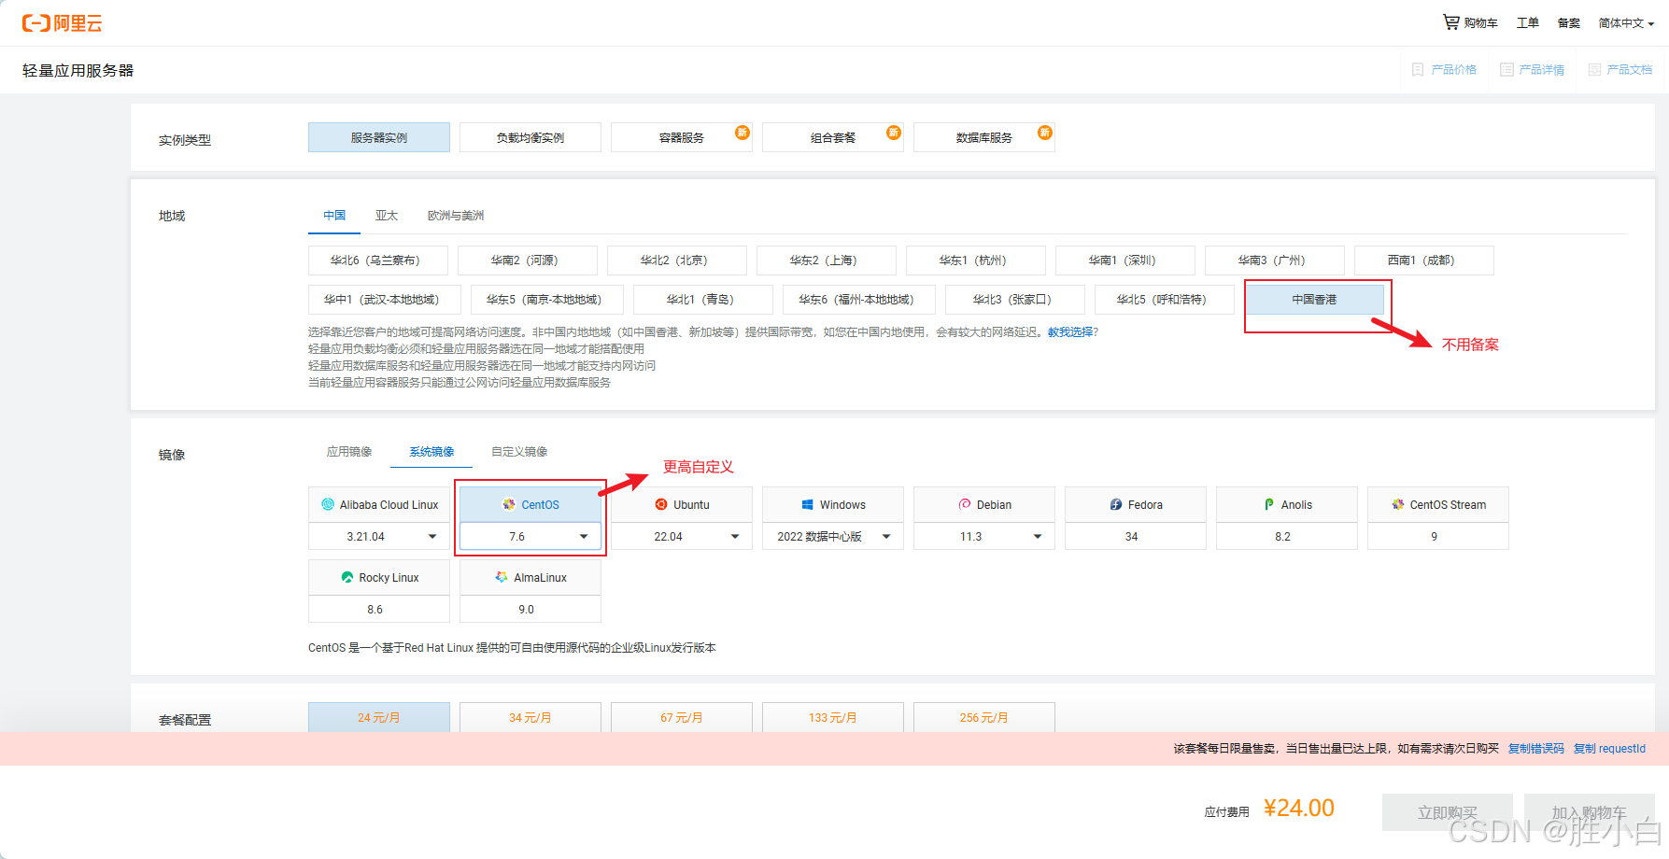1669x859 pixels.
Task: Switch to 亚太 region tab
Action: (x=387, y=216)
